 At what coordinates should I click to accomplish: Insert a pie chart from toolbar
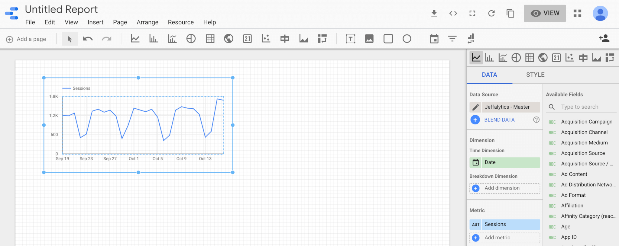[191, 39]
